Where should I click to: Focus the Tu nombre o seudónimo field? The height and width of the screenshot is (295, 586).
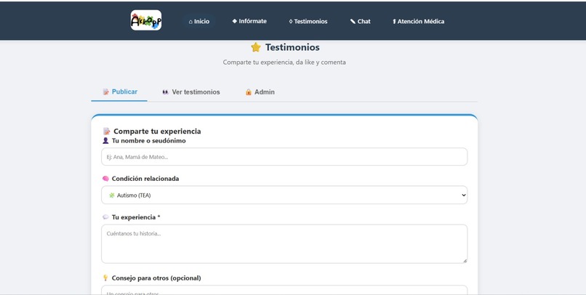284,157
